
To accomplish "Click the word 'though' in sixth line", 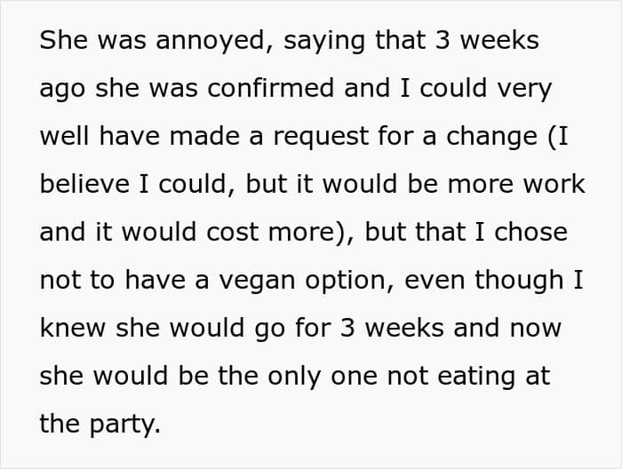I will tap(519, 280).
